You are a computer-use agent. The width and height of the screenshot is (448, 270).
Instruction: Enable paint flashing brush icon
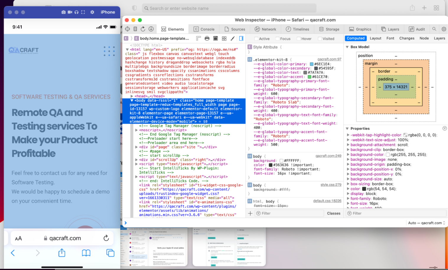[233, 38]
